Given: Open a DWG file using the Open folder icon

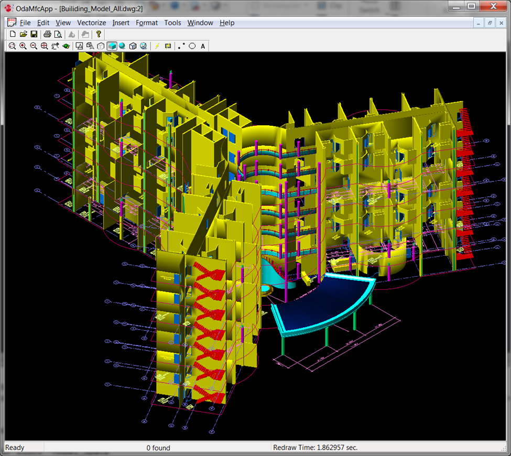Looking at the screenshot, I should tap(24, 34).
